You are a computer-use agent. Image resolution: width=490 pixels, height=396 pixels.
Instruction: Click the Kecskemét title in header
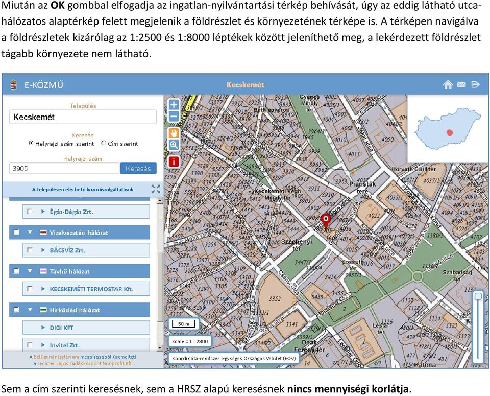[246, 85]
